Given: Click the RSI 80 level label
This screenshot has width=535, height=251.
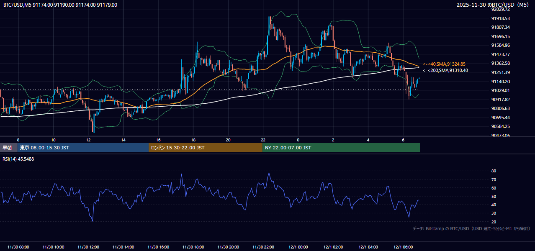Looking at the screenshot, I should 494,171.
